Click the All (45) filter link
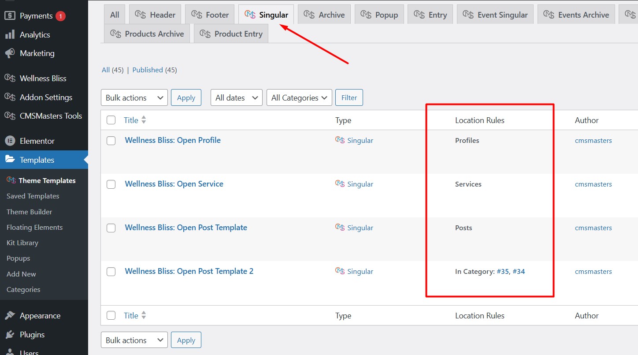Screen dimensions: 638x355 pos(113,70)
